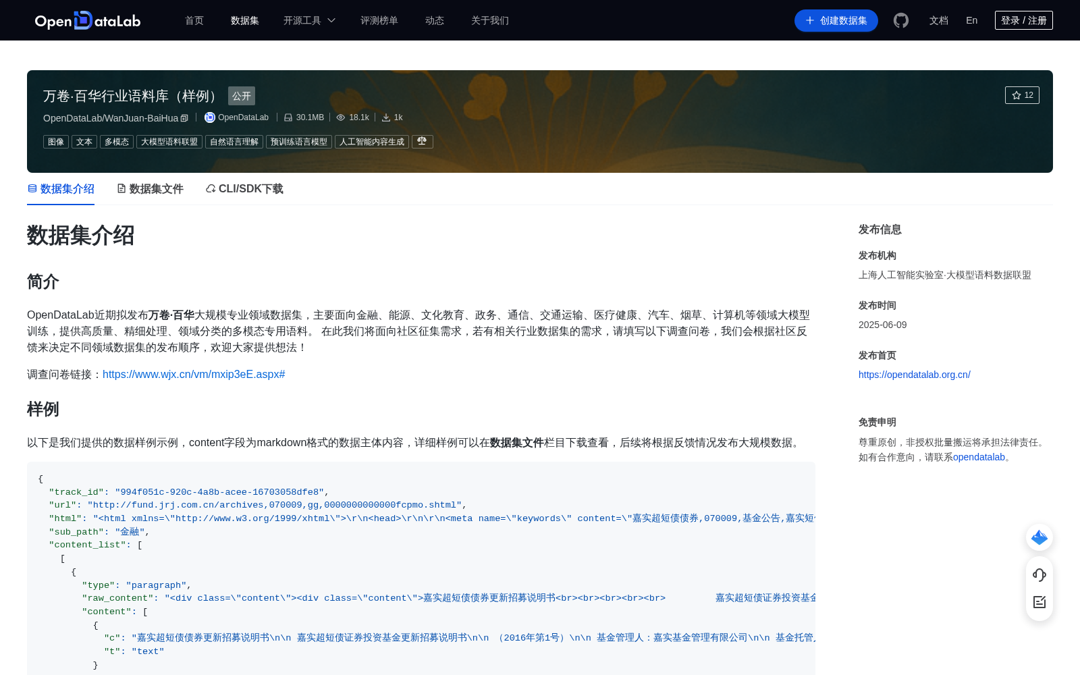Switch to the CLI/SDK下载 tab
The image size is (1080, 675).
244,189
